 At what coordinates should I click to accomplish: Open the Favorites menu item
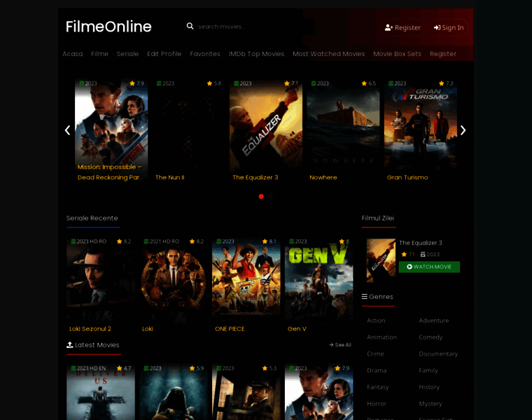click(205, 54)
